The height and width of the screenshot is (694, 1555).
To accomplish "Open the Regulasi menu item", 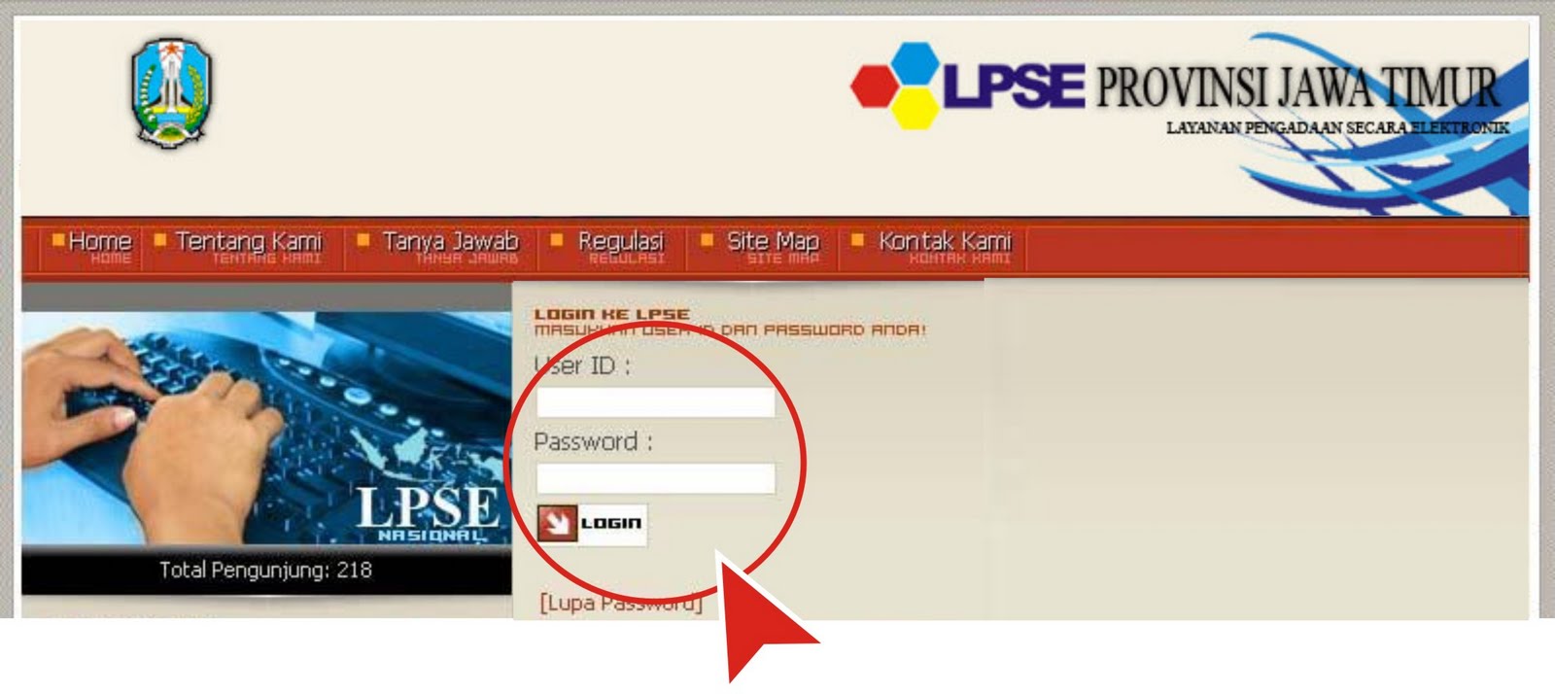I will pyautogui.click(x=620, y=241).
